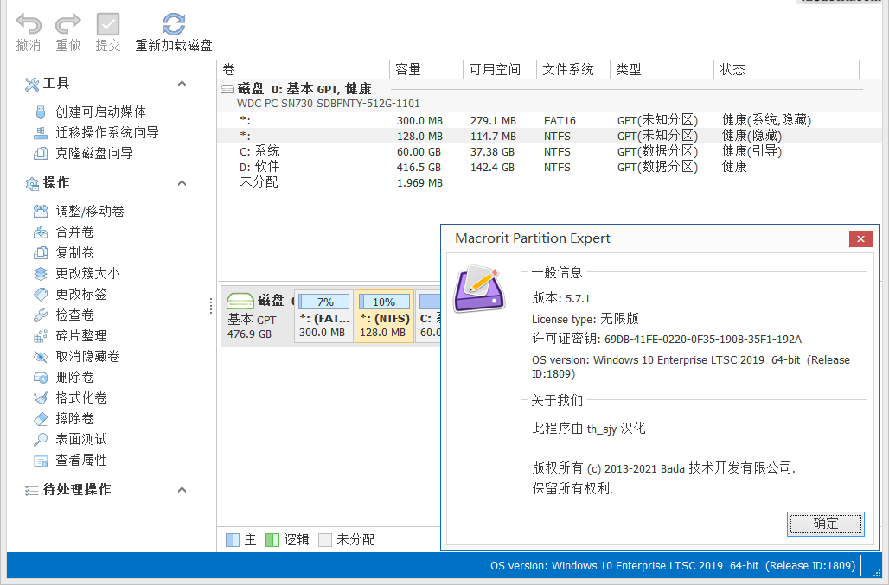The image size is (889, 585).
Task: Collapse the 待处理操作 section chevron
Action: [x=182, y=490]
